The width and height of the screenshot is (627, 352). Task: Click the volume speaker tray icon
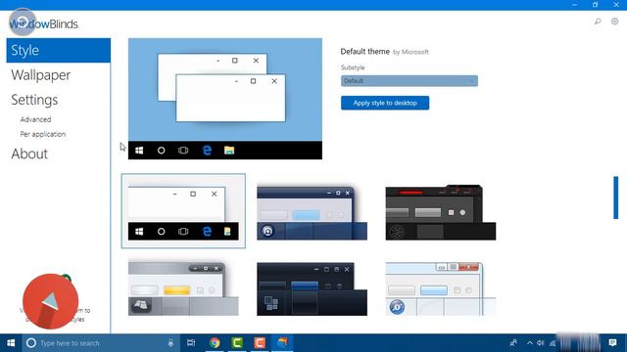coord(541,343)
